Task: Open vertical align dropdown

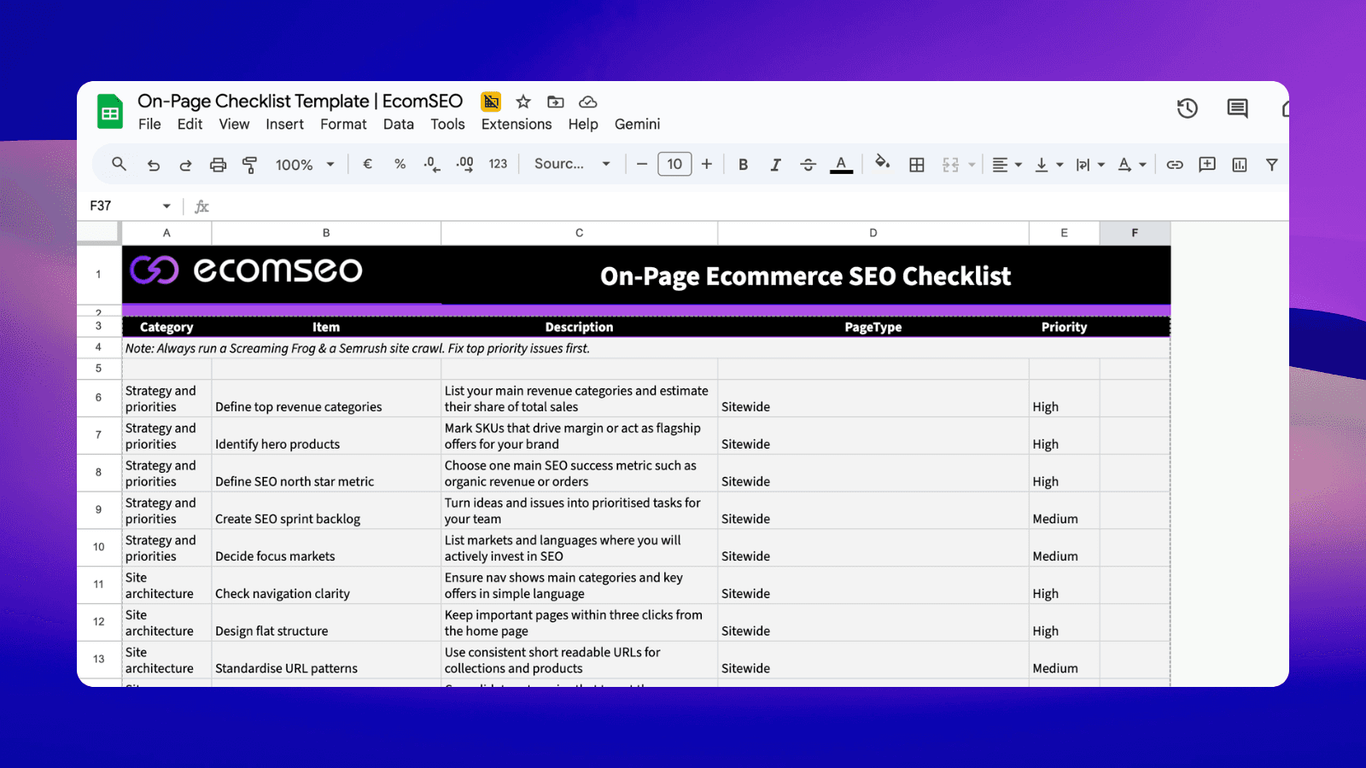Action: [x=1048, y=165]
